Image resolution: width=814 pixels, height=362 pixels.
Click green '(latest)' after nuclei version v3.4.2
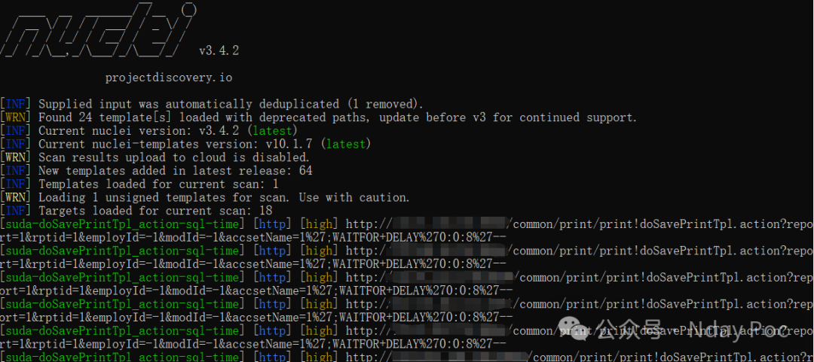pos(273,131)
